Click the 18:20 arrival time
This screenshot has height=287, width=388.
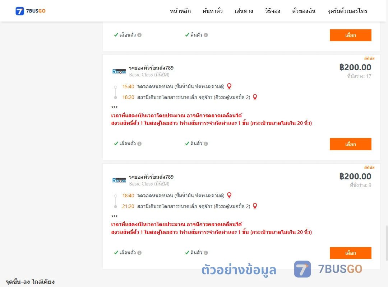128,97
